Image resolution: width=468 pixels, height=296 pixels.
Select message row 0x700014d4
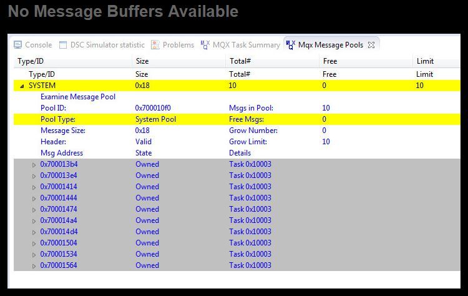coord(59,232)
